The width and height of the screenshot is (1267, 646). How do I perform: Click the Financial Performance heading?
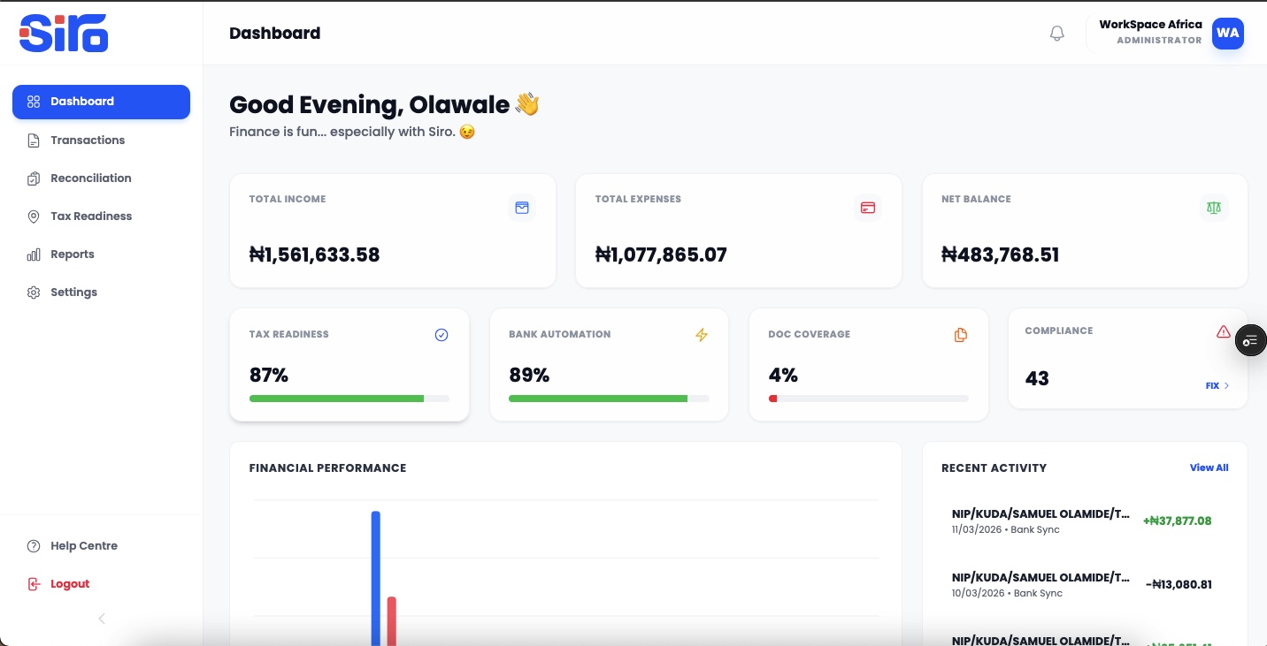(327, 468)
